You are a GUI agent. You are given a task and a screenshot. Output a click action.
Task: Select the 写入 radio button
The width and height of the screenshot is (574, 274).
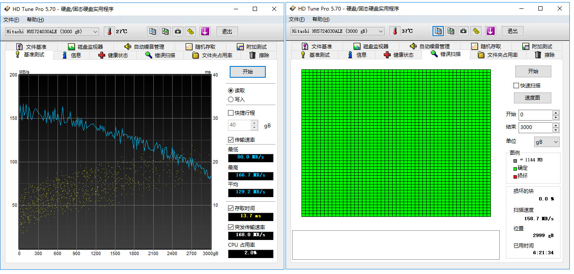point(231,100)
